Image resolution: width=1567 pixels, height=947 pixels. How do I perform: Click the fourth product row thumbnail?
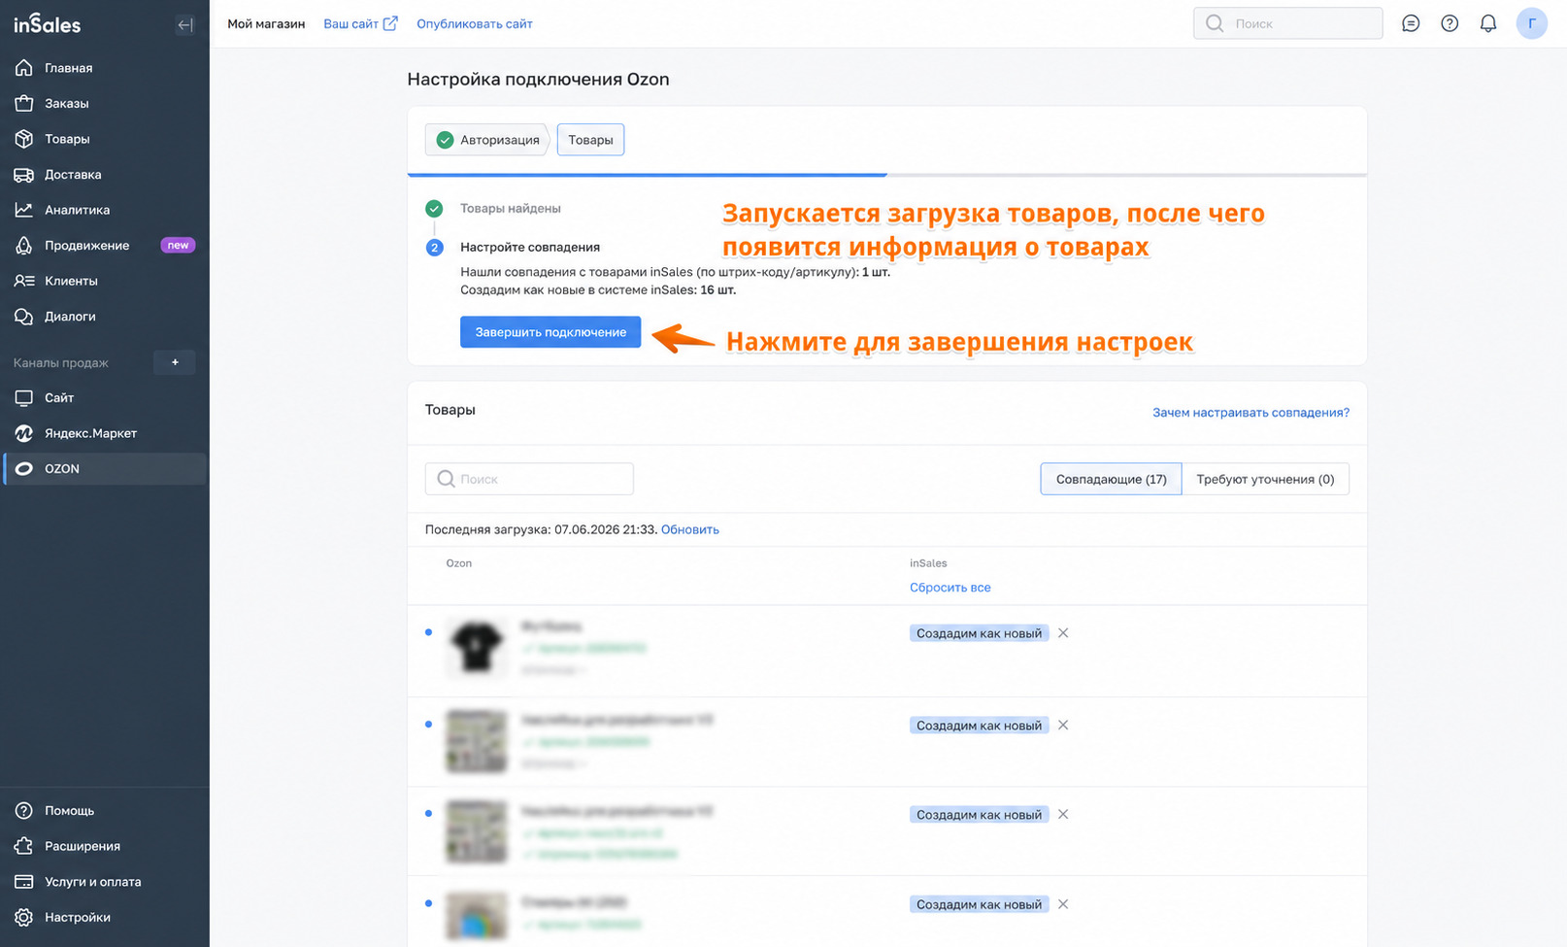click(477, 917)
